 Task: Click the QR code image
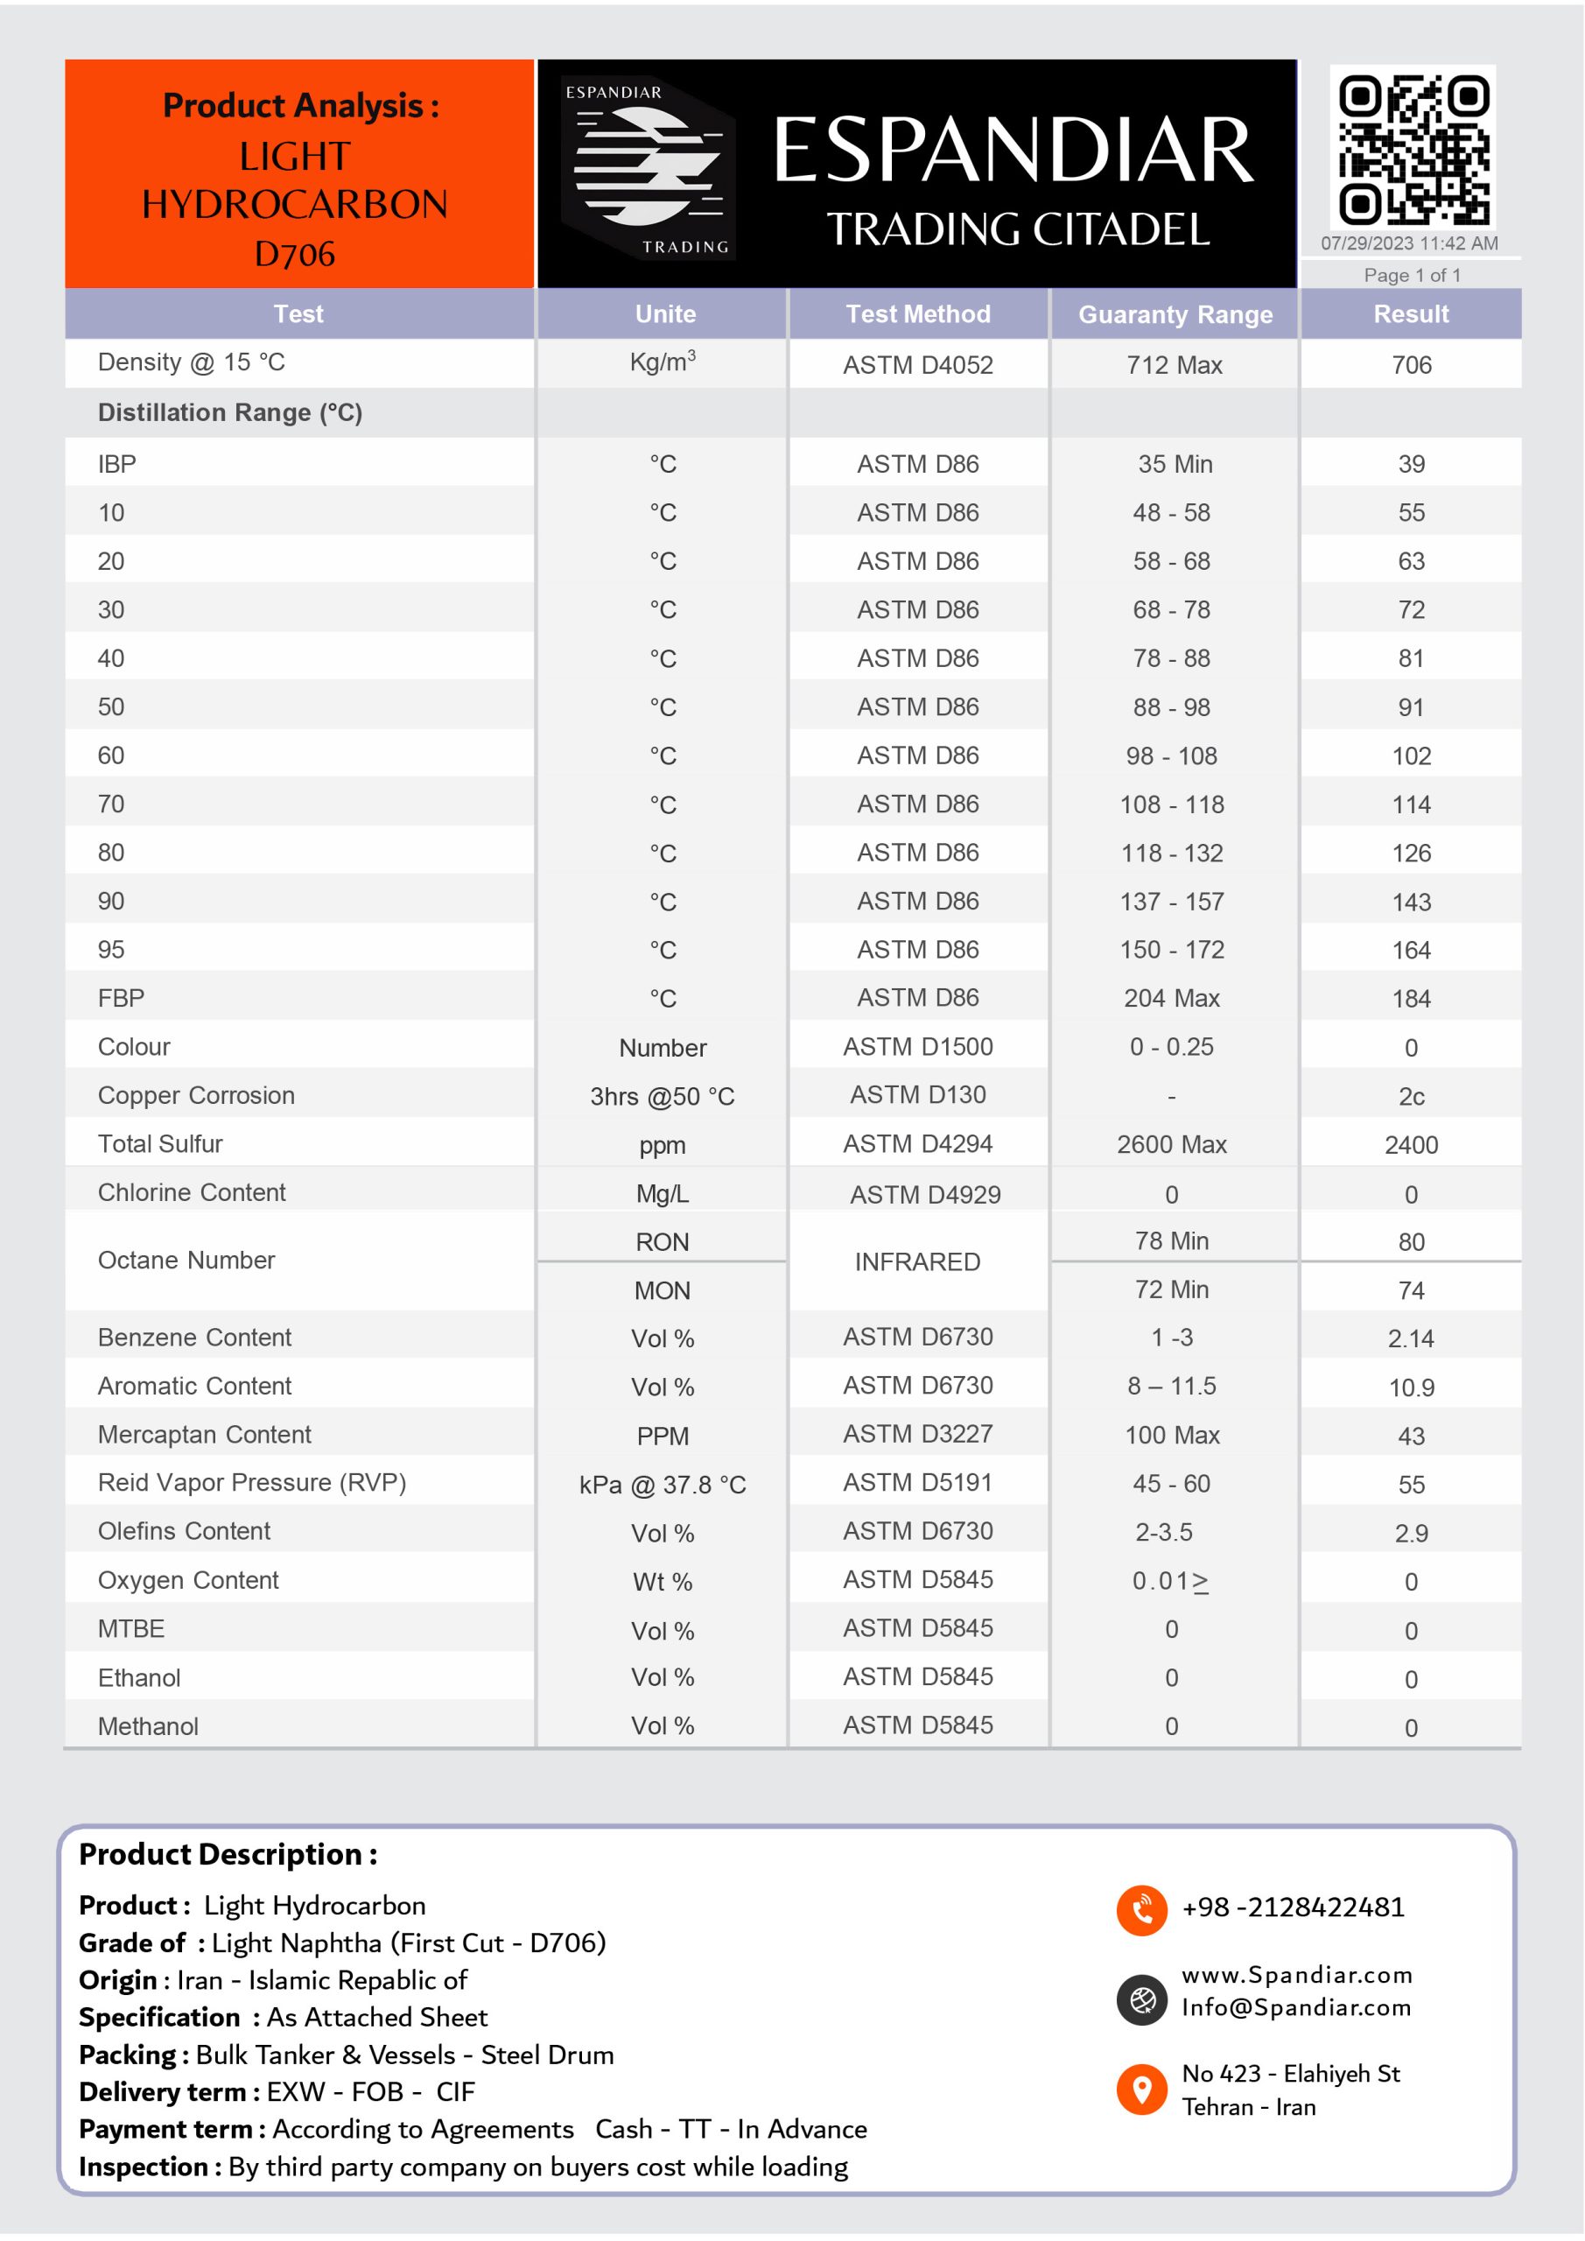[1413, 148]
